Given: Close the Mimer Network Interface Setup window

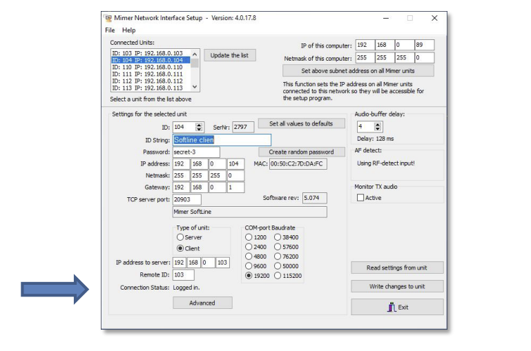Looking at the screenshot, I should (x=434, y=18).
